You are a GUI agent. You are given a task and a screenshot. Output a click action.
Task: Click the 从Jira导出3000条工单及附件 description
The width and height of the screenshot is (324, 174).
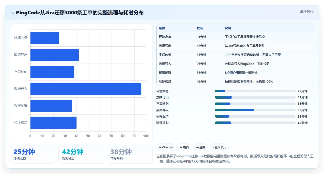tap(245, 46)
